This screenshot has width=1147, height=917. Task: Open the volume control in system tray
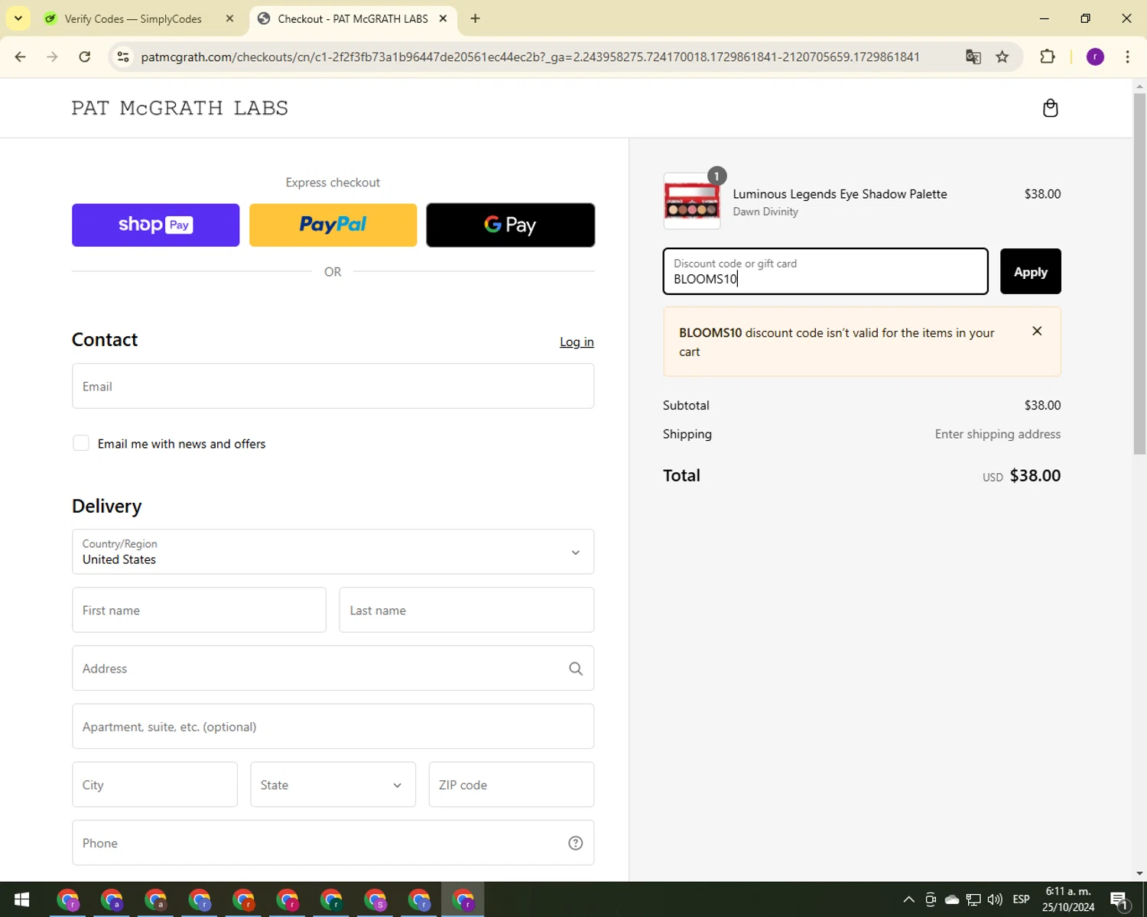[x=995, y=899]
